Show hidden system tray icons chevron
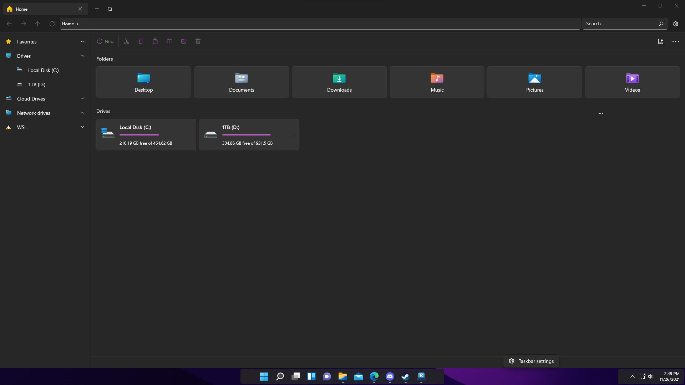 tap(632, 376)
